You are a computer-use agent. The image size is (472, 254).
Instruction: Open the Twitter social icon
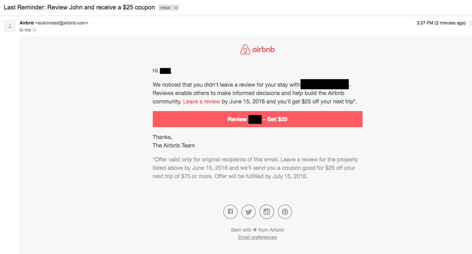pyautogui.click(x=248, y=212)
